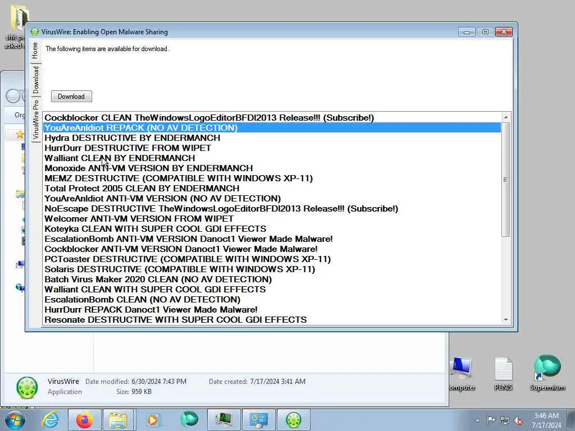Click the Download button
The height and width of the screenshot is (431, 575).
click(x=71, y=97)
